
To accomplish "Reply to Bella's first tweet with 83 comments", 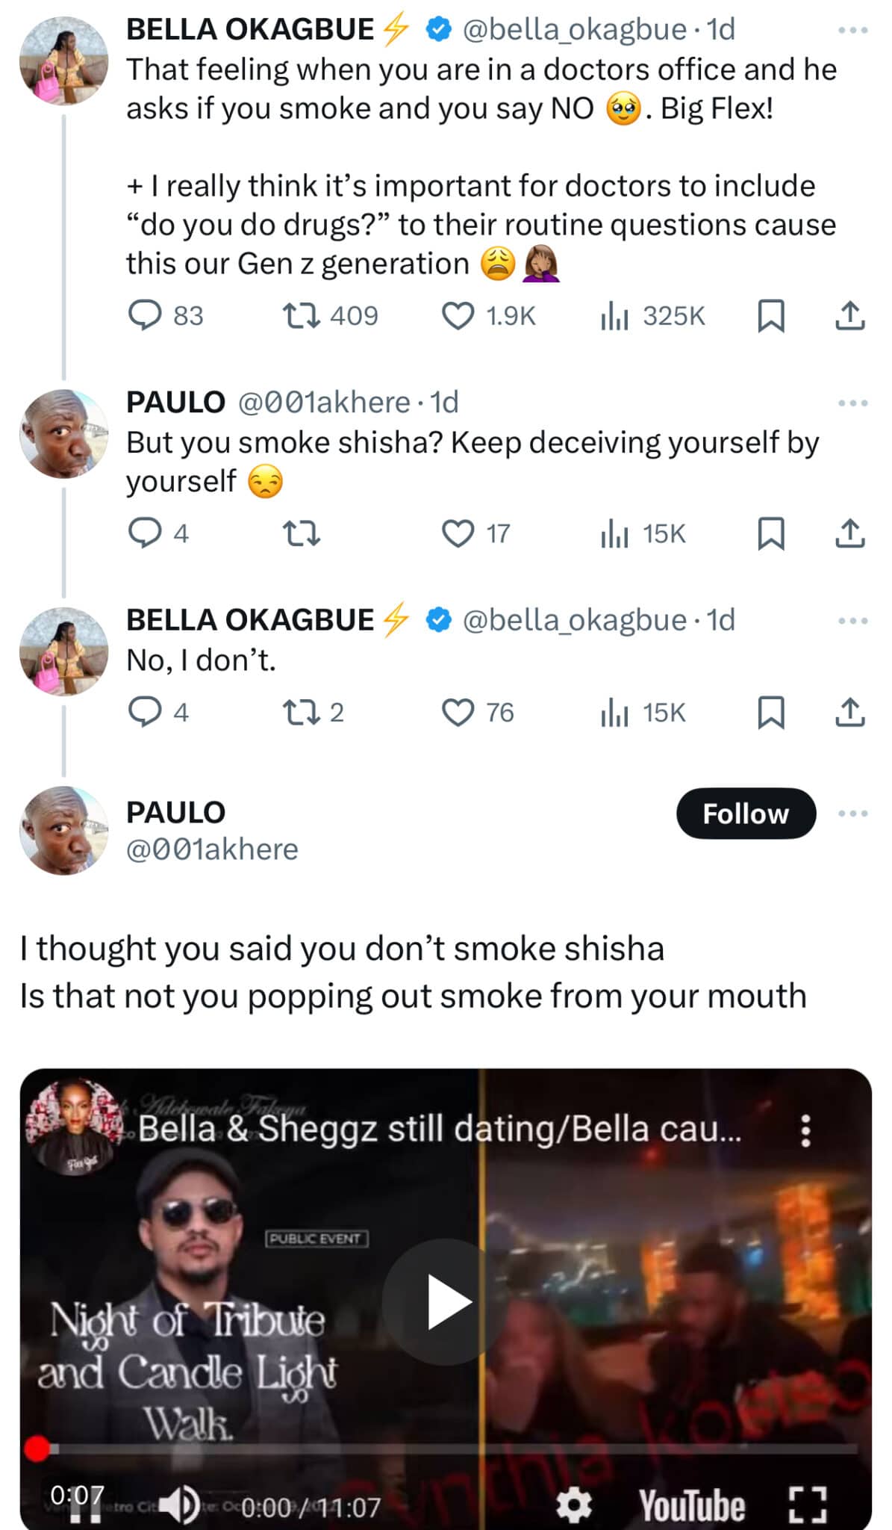I will (145, 316).
